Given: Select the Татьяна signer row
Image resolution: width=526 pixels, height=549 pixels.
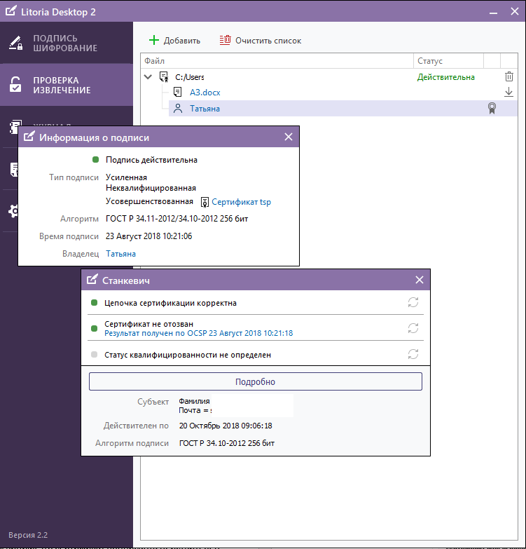Looking at the screenshot, I should 342,108.
